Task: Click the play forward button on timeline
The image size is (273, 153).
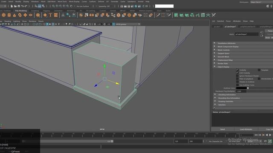Action: point(270,135)
